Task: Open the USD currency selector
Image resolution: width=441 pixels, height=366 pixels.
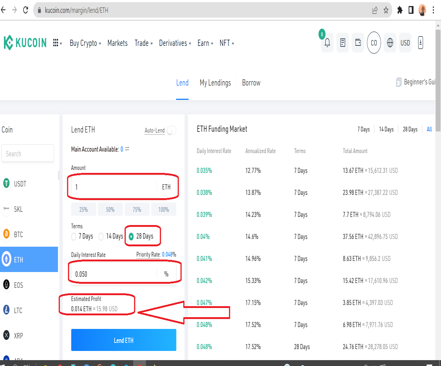Action: pyautogui.click(x=405, y=43)
